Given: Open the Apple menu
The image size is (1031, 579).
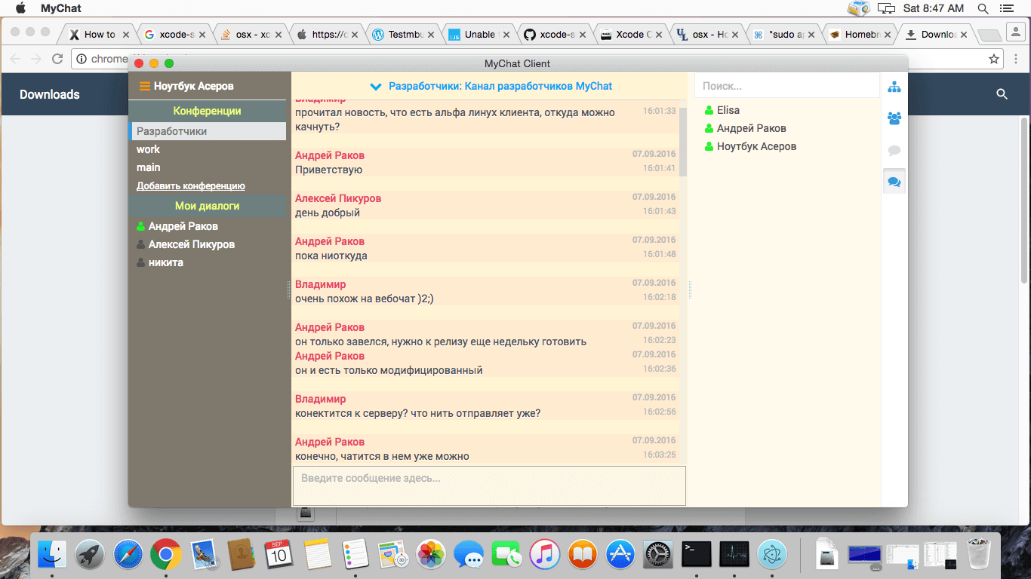Looking at the screenshot, I should click(x=20, y=8).
